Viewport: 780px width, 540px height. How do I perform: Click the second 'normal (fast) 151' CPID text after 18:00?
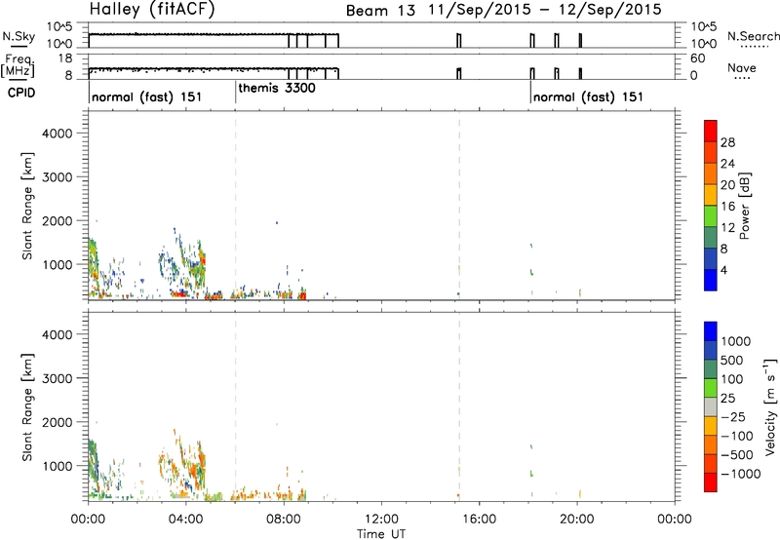(588, 96)
